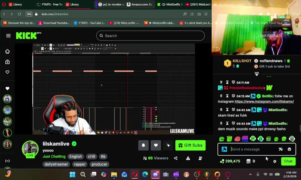Screen dimensions: 301x180
Task: Open the Windows Start button
Action: pyautogui.click(x=72, y=174)
